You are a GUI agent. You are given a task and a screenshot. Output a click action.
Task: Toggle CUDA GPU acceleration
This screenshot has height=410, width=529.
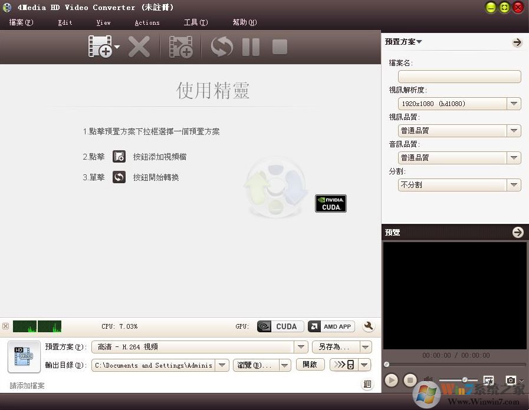[x=280, y=326]
